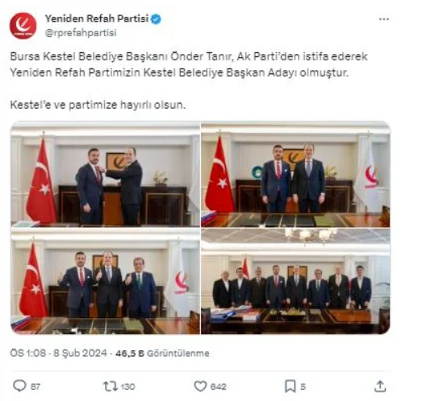Image resolution: width=431 pixels, height=401 pixels.
Task: Click the share upload icon
Action: (380, 387)
